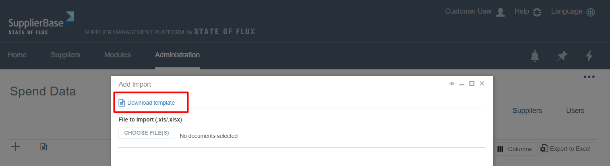Screen dimensions: 610x166
Task: Open the Suppliers navigation menu
Action: point(65,55)
